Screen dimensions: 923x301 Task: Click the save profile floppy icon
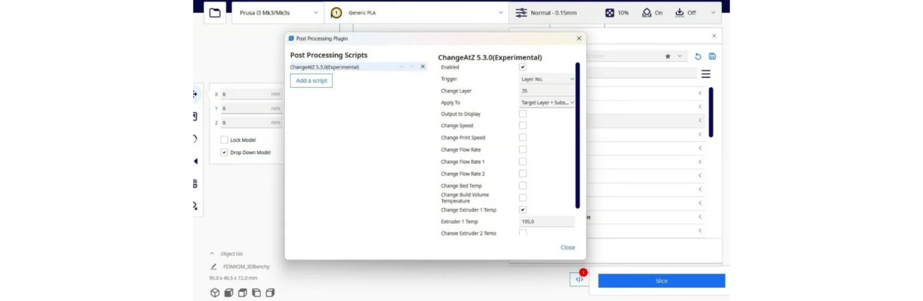pos(712,56)
